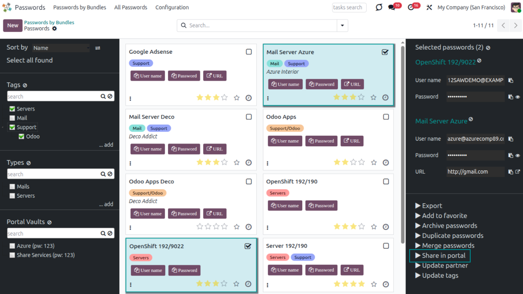This screenshot has height=294, width=523.
Task: Click the New button
Action: (x=13, y=25)
